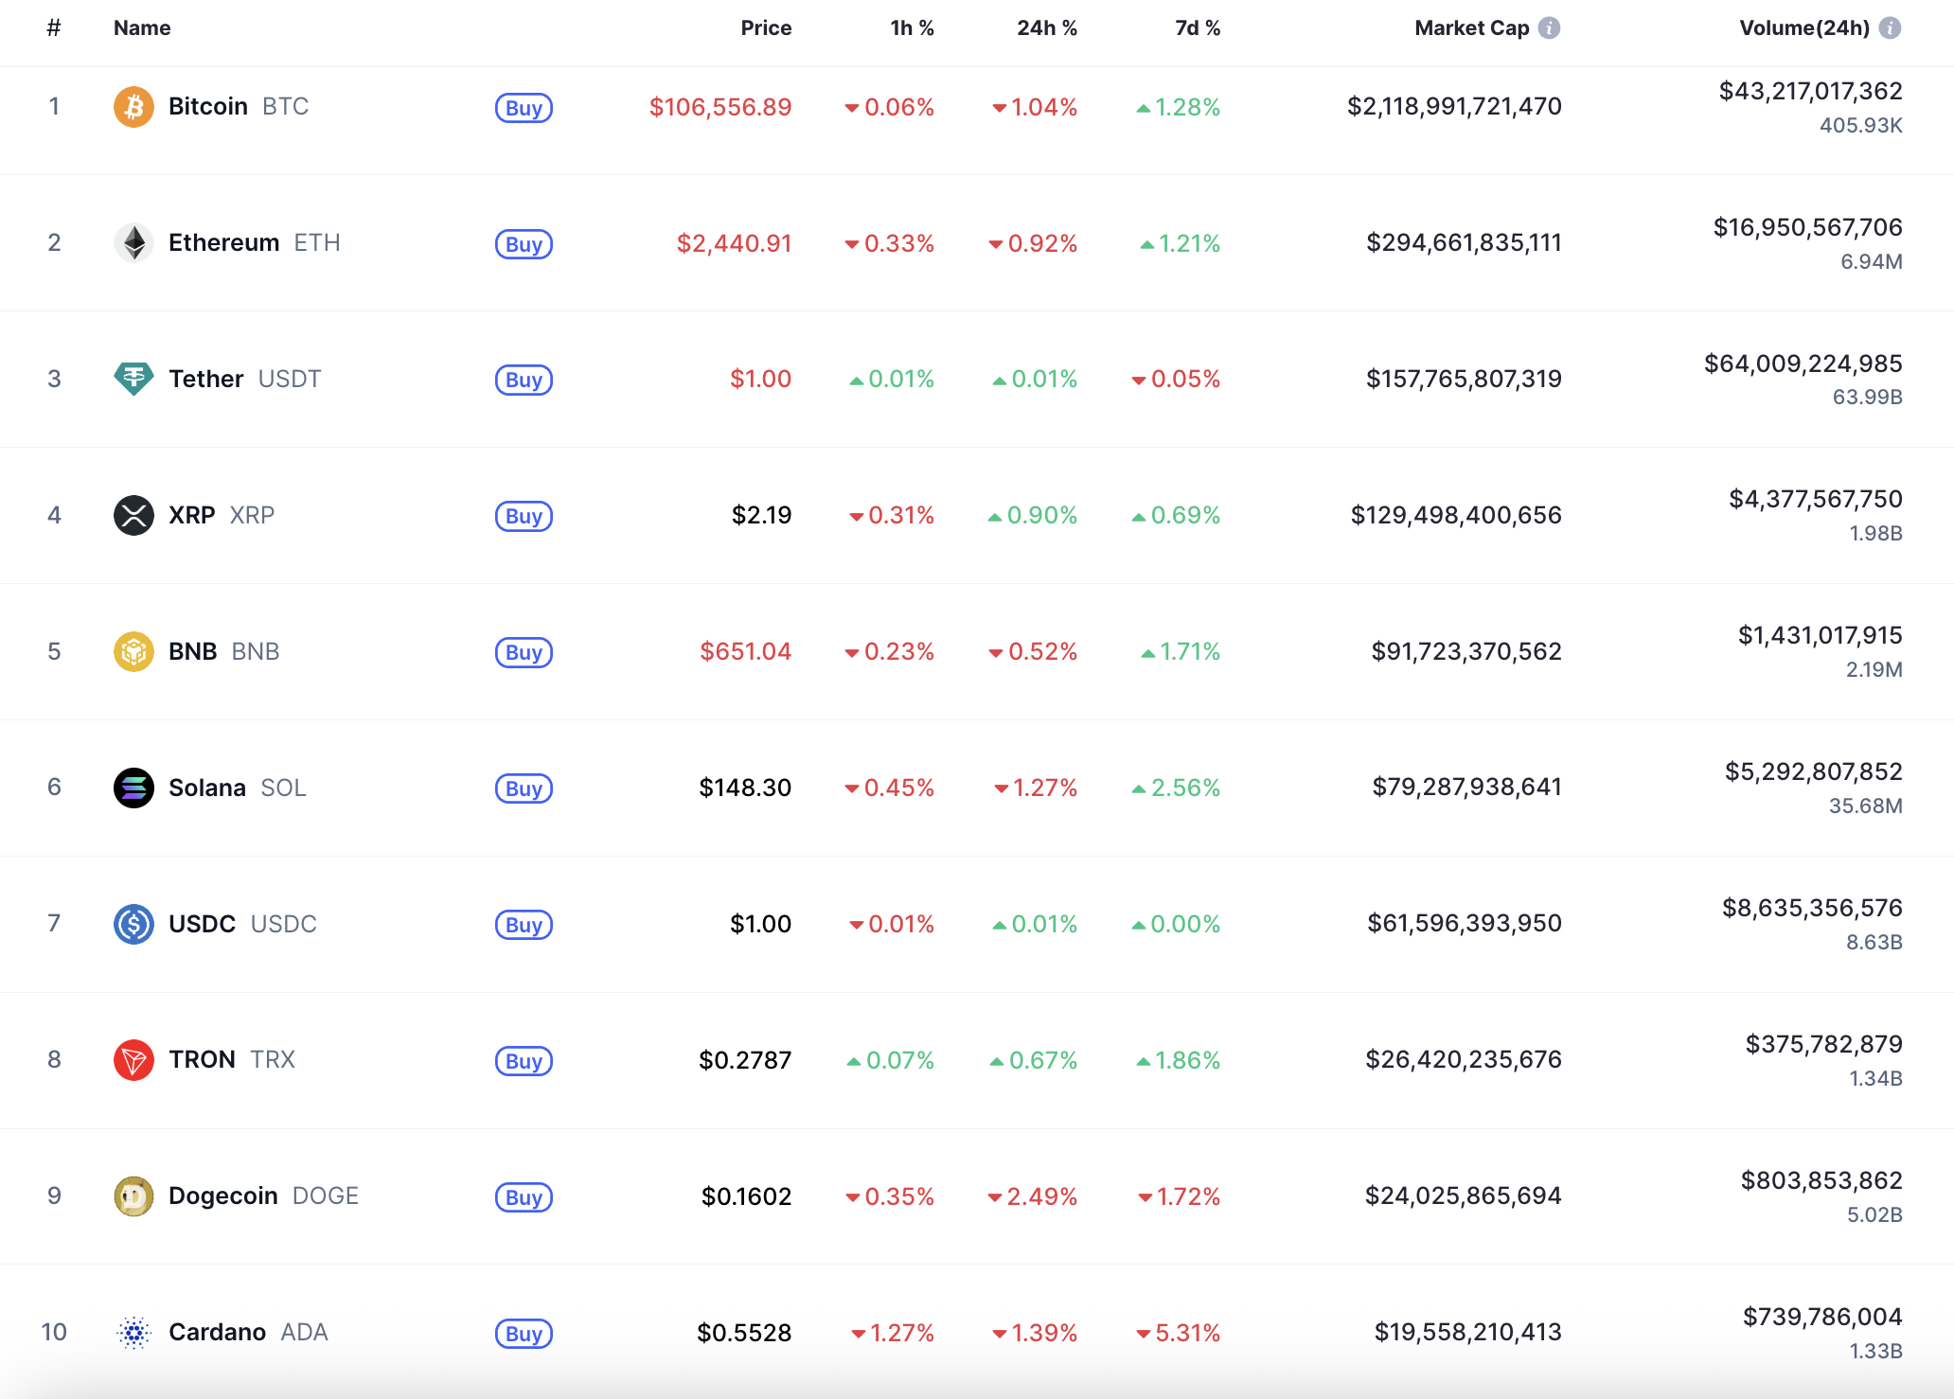The width and height of the screenshot is (1954, 1399).
Task: Open the Dogecoin name link
Action: pos(223,1196)
